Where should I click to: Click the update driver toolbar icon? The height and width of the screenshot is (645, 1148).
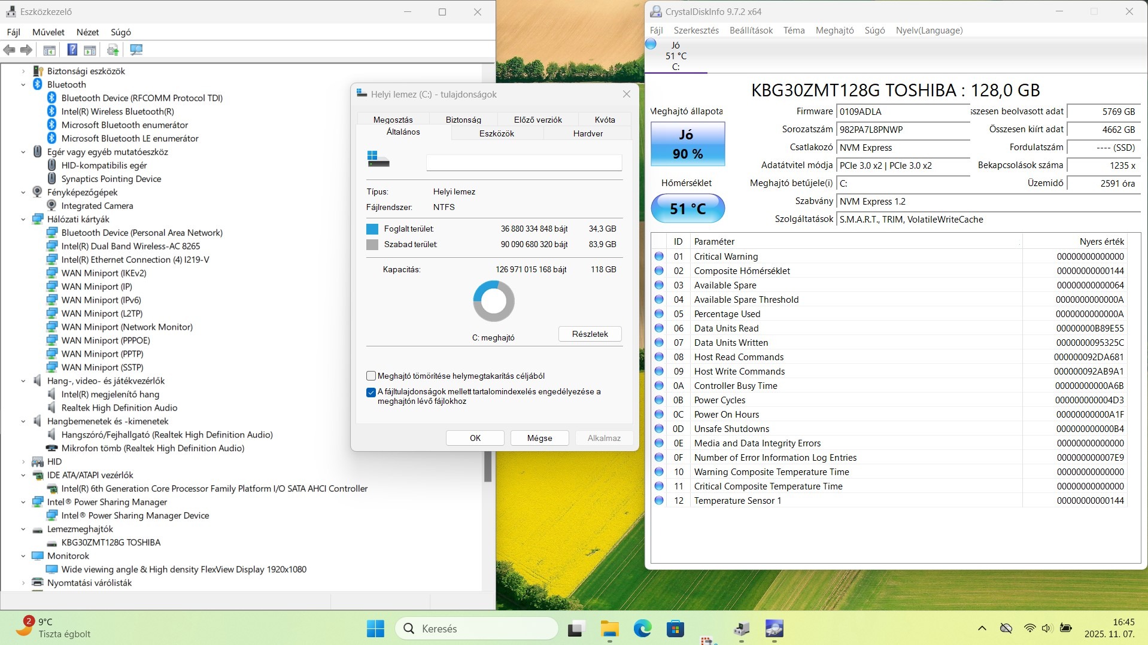(x=113, y=50)
